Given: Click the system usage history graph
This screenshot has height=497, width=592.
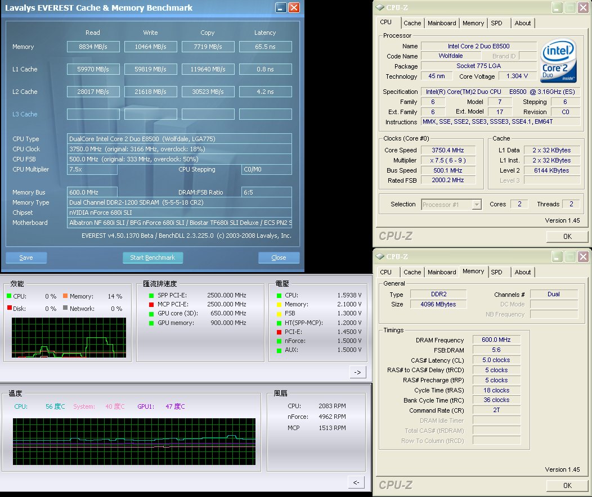Looking at the screenshot, I should point(69,337).
